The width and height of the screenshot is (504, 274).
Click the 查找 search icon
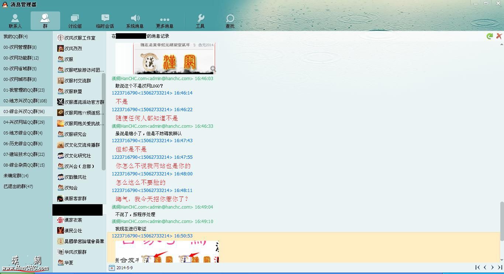(x=230, y=21)
